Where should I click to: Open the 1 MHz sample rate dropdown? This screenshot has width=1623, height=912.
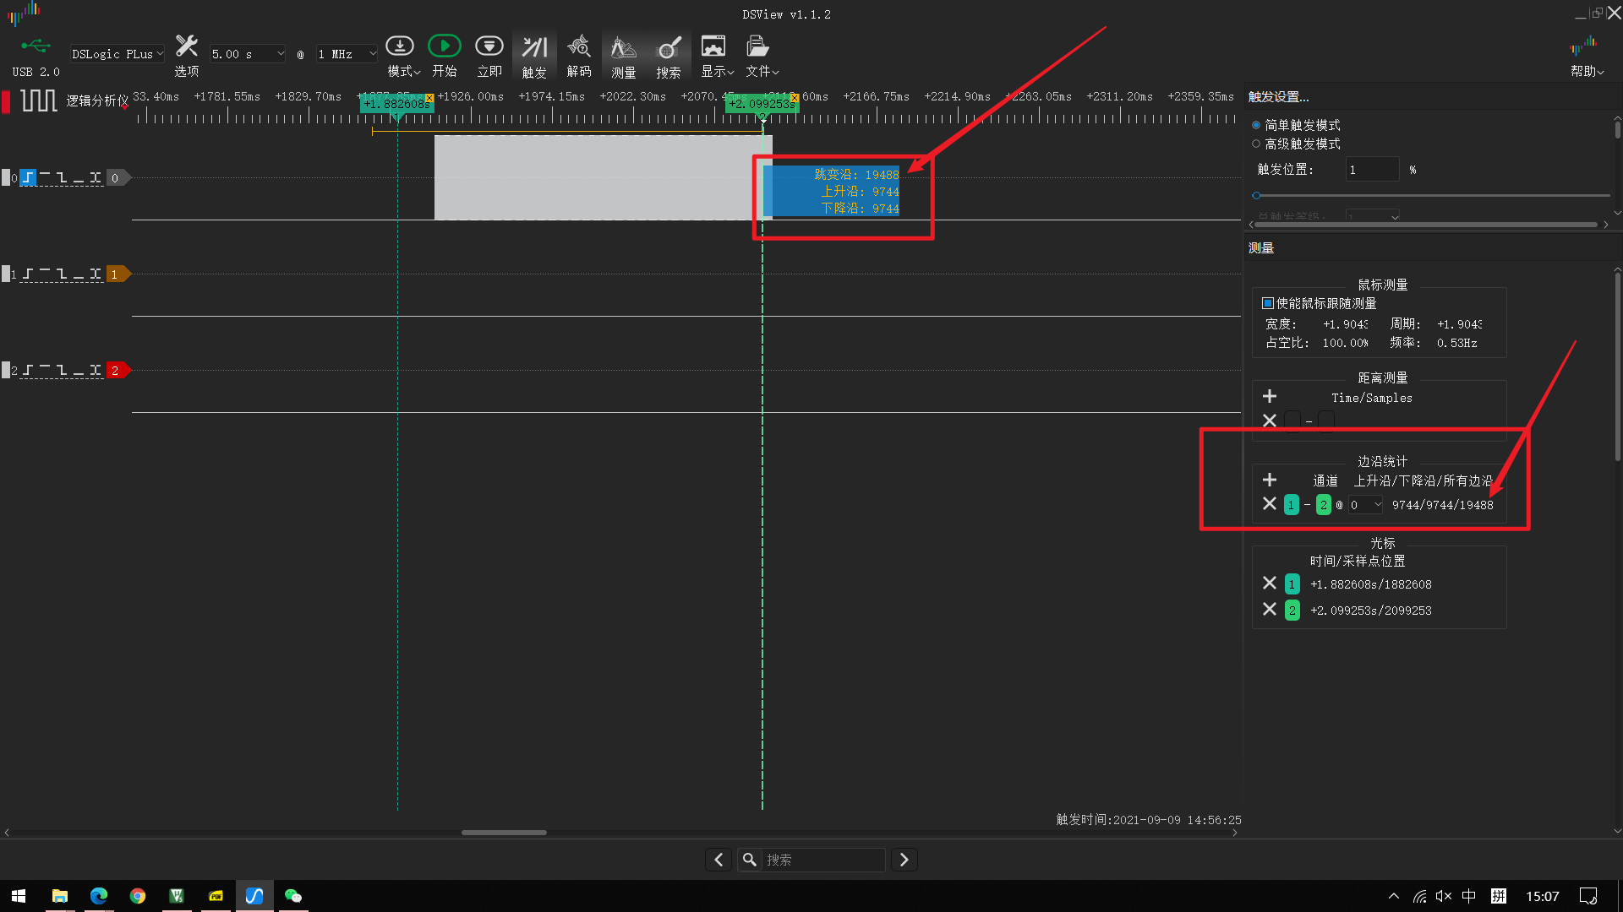coord(347,54)
